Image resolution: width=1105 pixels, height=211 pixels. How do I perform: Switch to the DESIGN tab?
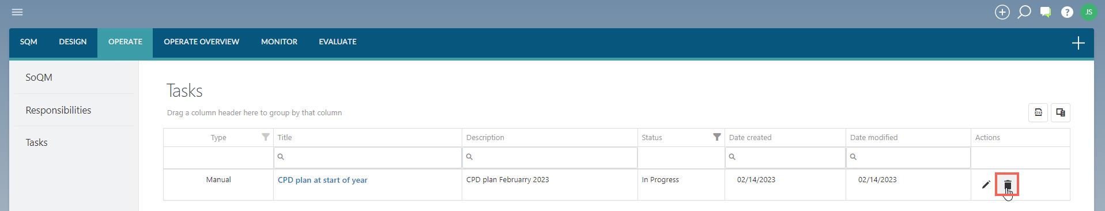(73, 42)
